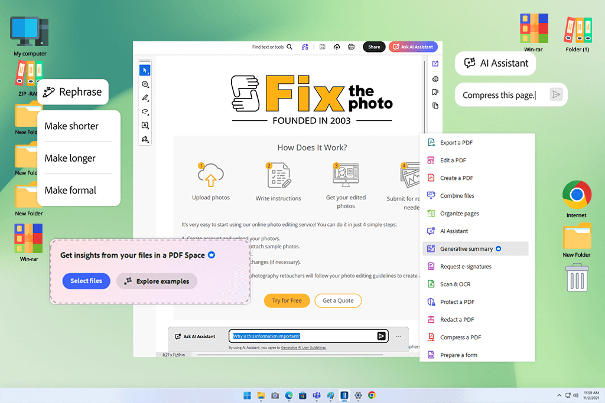The height and width of the screenshot is (403, 605).
Task: Open the Generative AI User Guidelines link
Action: pyautogui.click(x=304, y=348)
